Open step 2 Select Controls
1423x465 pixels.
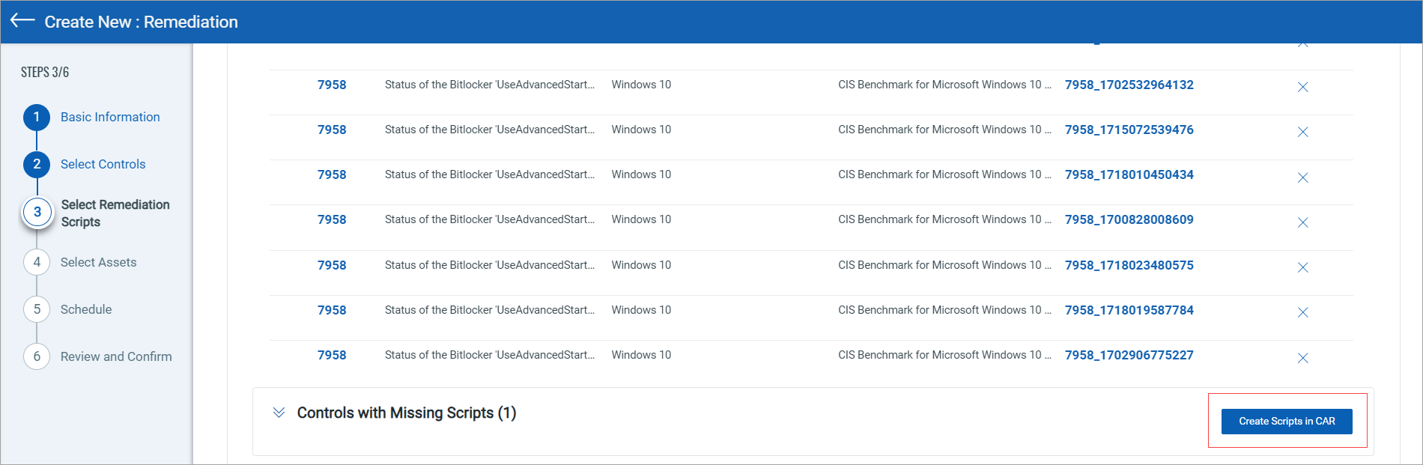click(37, 164)
